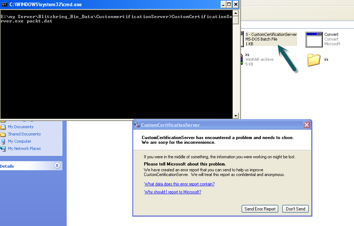Click the MS-DOS batch file icon

[x=242, y=39]
